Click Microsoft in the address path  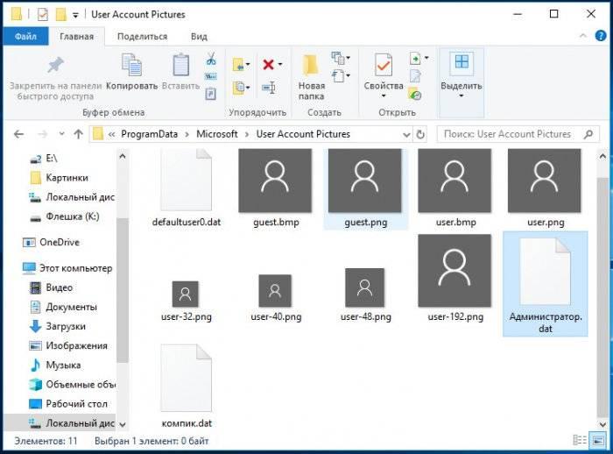pos(217,134)
